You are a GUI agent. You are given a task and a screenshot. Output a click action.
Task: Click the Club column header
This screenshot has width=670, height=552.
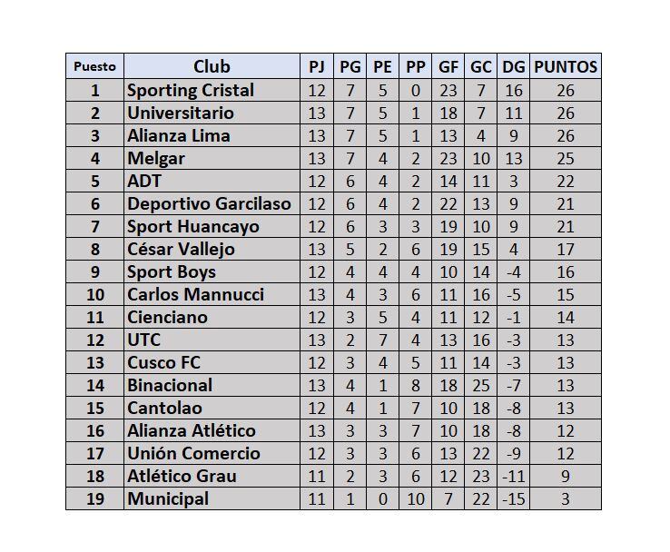coord(212,66)
